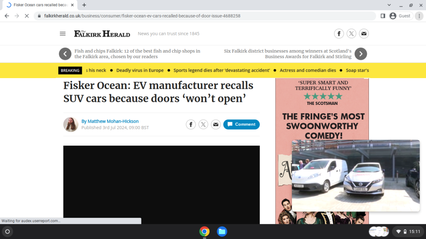Image resolution: width=426 pixels, height=239 pixels.
Task: Open author Matthew Mohan-Hickson's profile link
Action: (113, 121)
